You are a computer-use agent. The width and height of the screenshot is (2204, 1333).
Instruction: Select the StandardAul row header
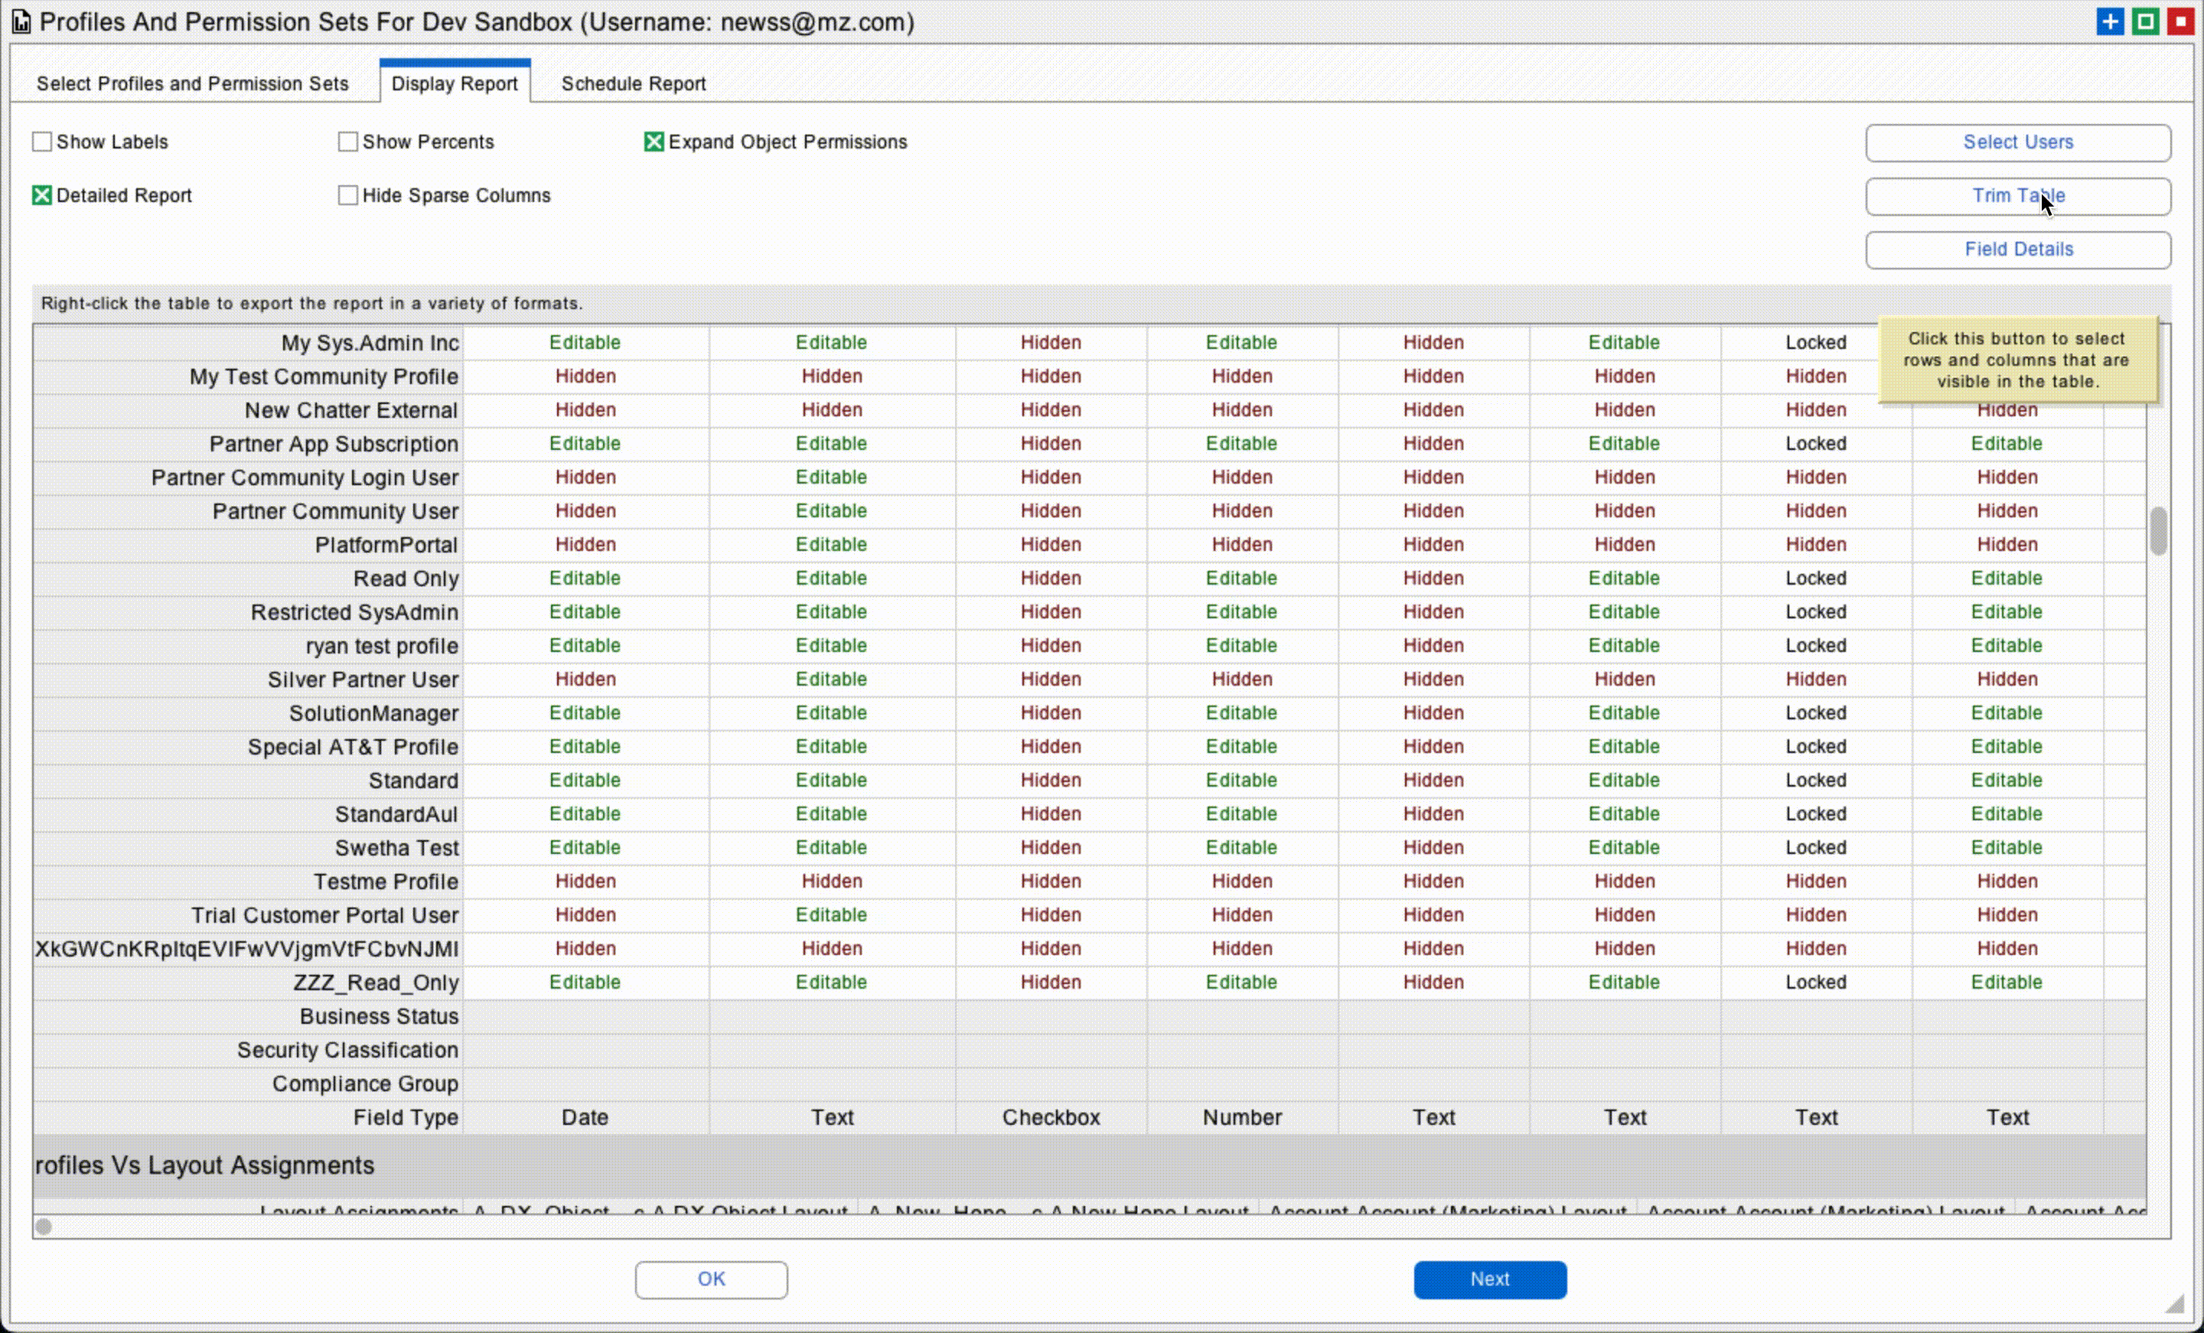tap(248, 814)
